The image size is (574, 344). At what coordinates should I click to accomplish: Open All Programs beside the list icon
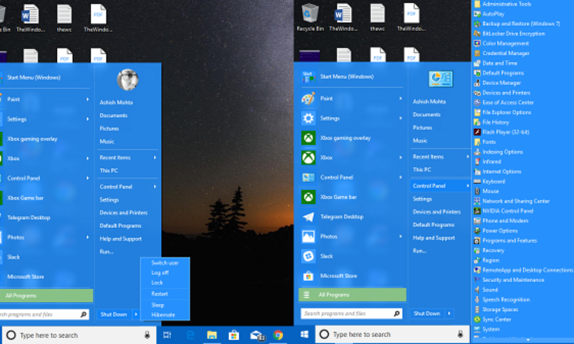click(334, 295)
